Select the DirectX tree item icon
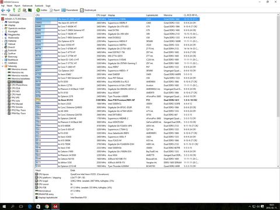 click(6, 47)
